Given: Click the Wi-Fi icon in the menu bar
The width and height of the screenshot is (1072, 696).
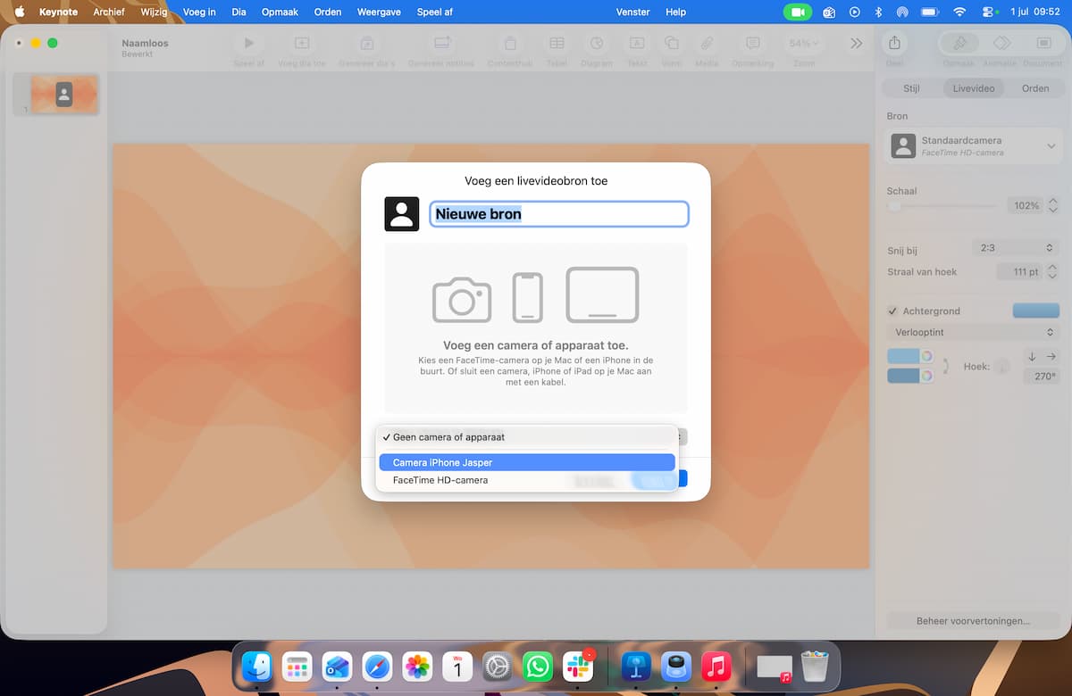Looking at the screenshot, I should 959,12.
